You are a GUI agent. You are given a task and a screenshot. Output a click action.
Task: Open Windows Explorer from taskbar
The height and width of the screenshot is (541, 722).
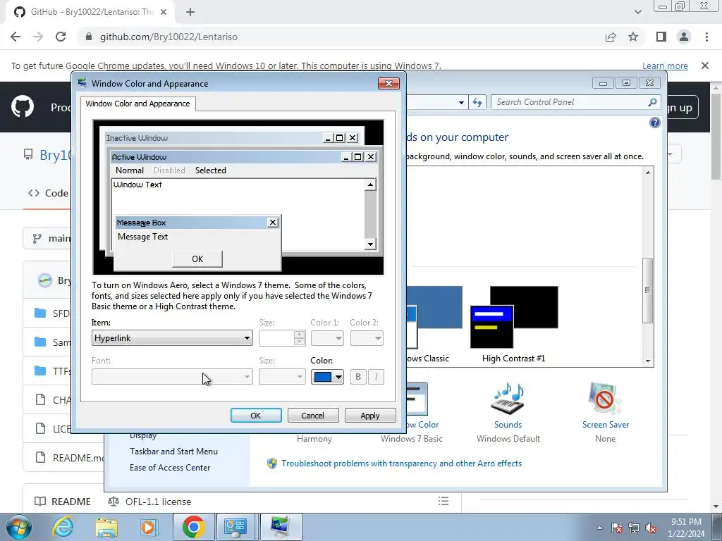[x=106, y=527]
